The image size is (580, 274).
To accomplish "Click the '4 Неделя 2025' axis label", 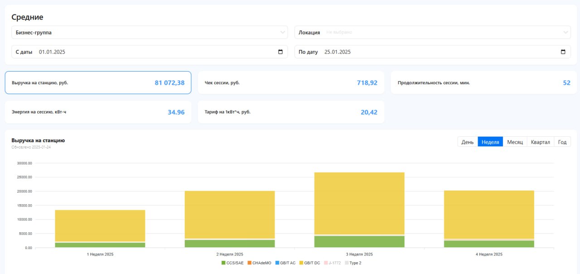I will [489, 254].
